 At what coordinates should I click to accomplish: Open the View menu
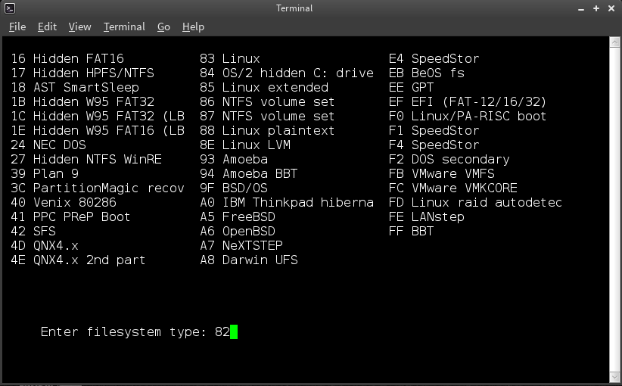pyautogui.click(x=79, y=26)
